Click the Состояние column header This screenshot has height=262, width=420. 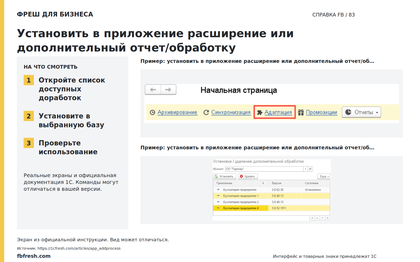316,183
